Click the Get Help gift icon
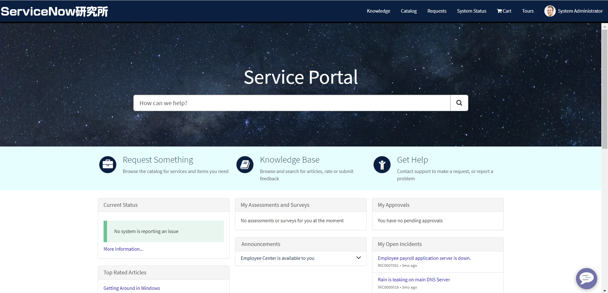The height and width of the screenshot is (293, 608). point(382,164)
